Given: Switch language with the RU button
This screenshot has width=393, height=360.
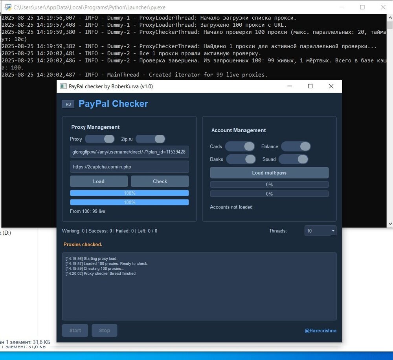Looking at the screenshot, I should 68,104.
